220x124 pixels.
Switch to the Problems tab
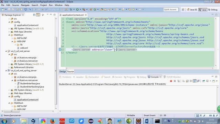[x=65, y=77]
